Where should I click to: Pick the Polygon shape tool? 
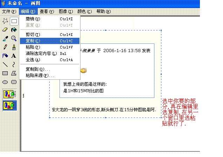[x=14, y=73]
